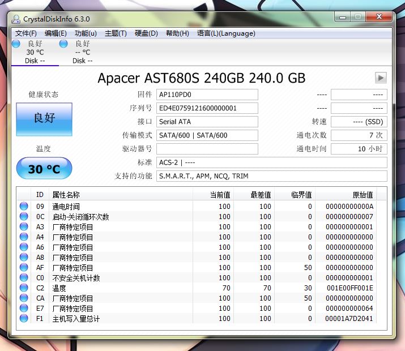Click status circle for ID A3 row
The height and width of the screenshot is (351, 405).
coord(24,226)
